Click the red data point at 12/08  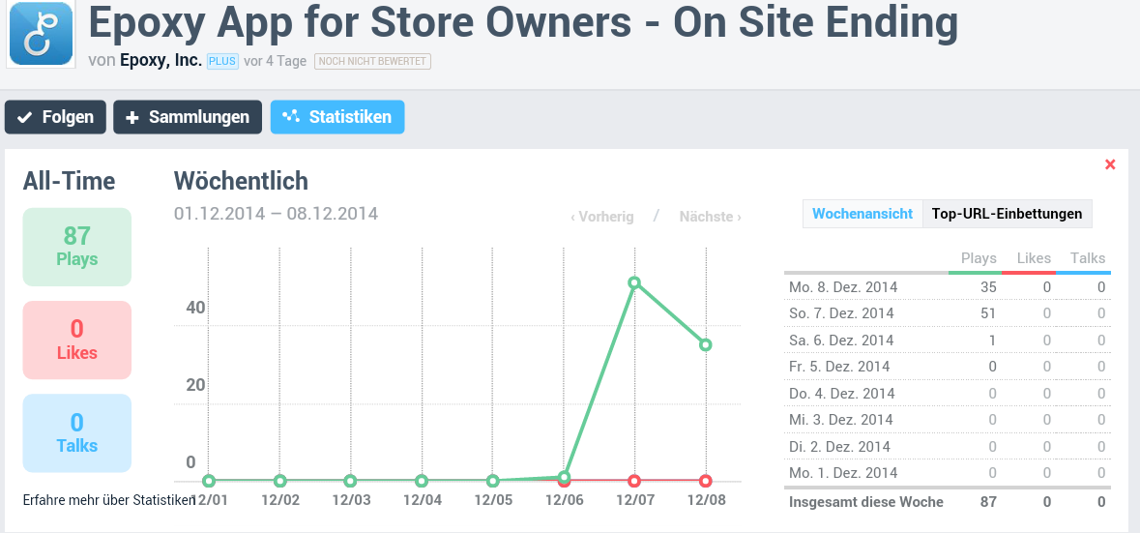click(x=706, y=481)
